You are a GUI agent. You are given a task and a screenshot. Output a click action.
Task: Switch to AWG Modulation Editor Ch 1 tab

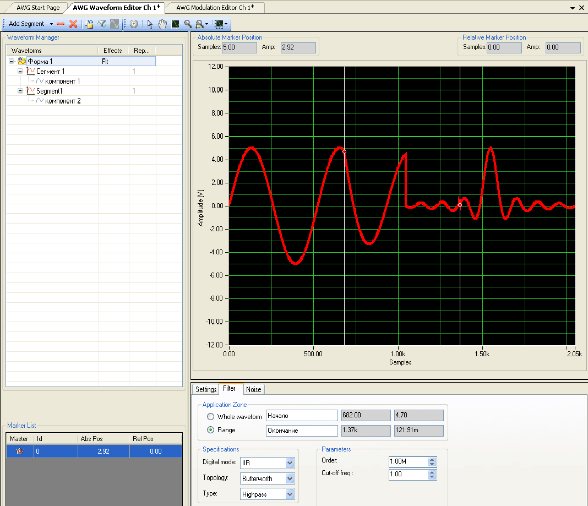tap(215, 8)
